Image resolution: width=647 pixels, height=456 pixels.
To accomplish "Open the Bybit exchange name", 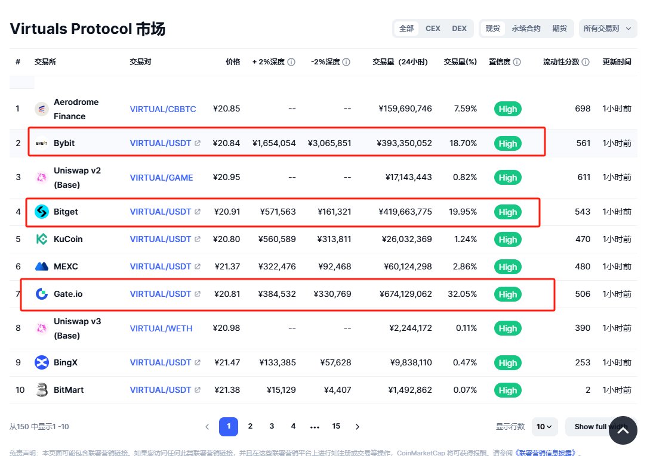I will (64, 143).
